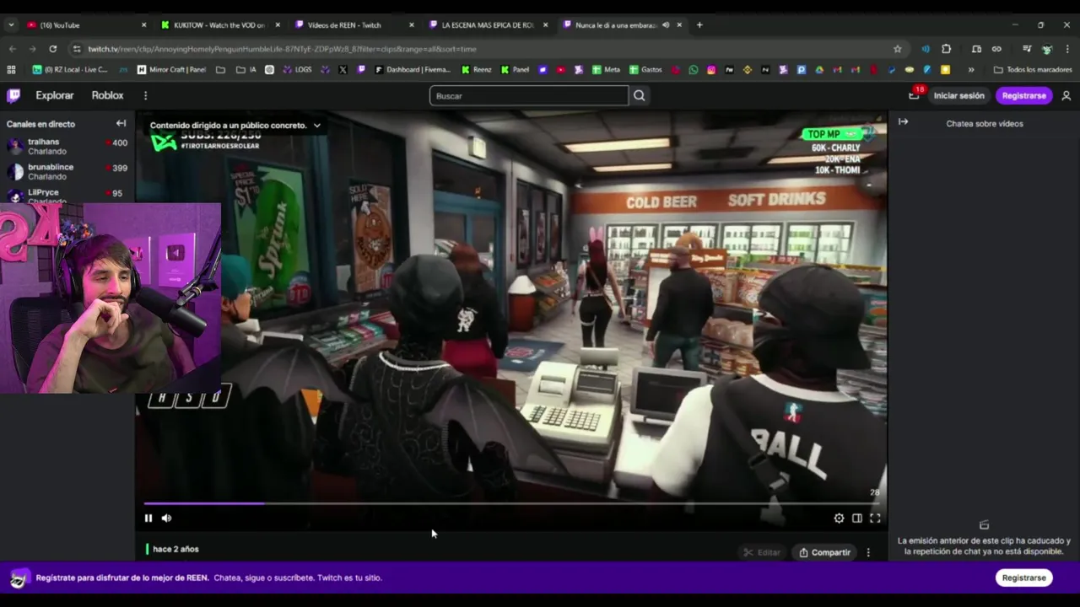Mute the clip volume
This screenshot has width=1080, height=607.
click(166, 518)
